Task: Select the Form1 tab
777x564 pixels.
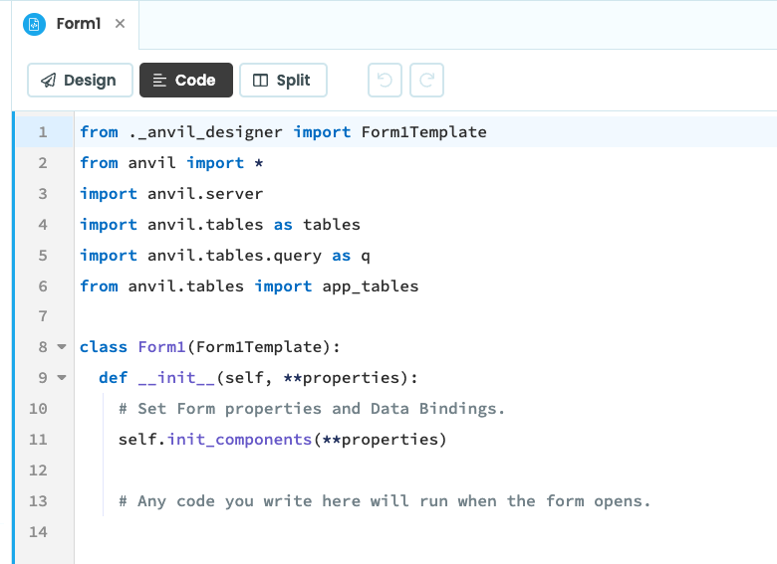Action: (76, 24)
